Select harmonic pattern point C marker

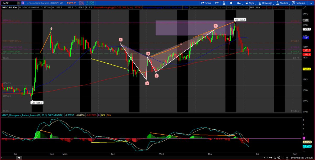156,76
